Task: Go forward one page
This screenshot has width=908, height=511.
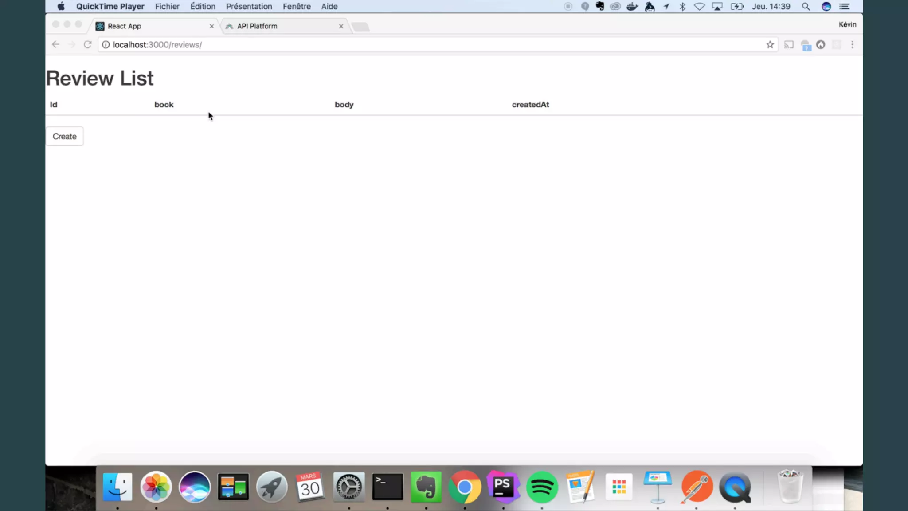Action: 71,44
